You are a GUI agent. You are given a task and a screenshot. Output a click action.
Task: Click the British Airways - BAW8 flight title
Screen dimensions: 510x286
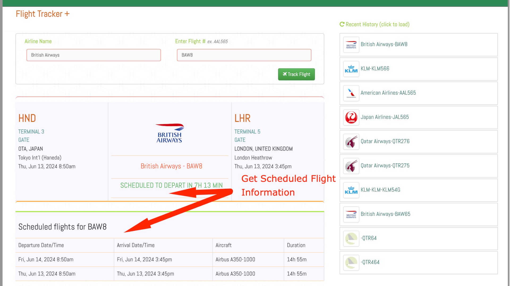point(171,166)
